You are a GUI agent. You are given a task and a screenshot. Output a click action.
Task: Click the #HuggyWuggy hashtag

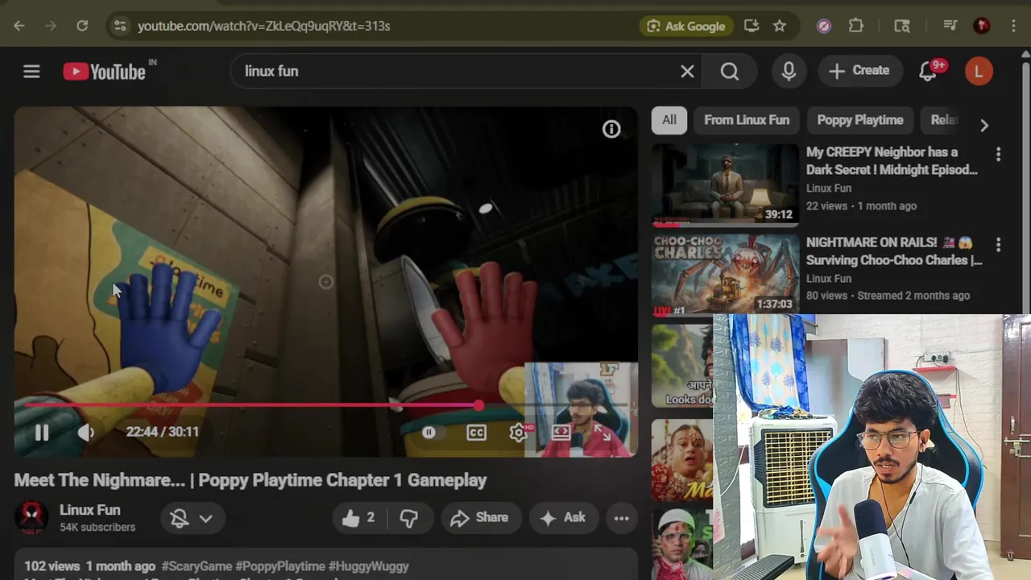point(369,566)
